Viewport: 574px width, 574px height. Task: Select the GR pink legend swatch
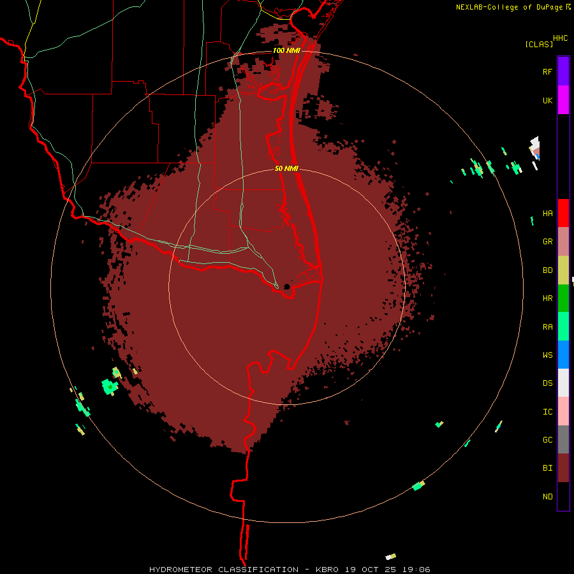pos(563,242)
